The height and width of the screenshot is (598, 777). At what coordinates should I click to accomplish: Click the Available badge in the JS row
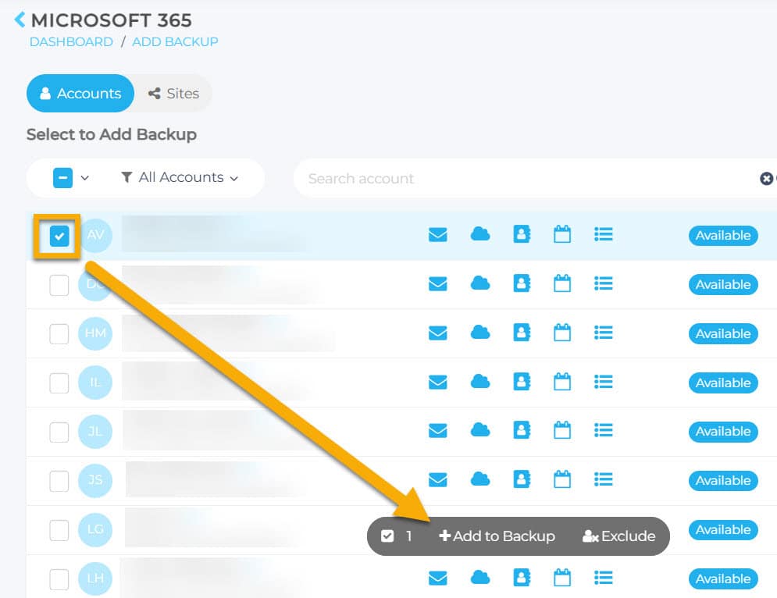723,481
